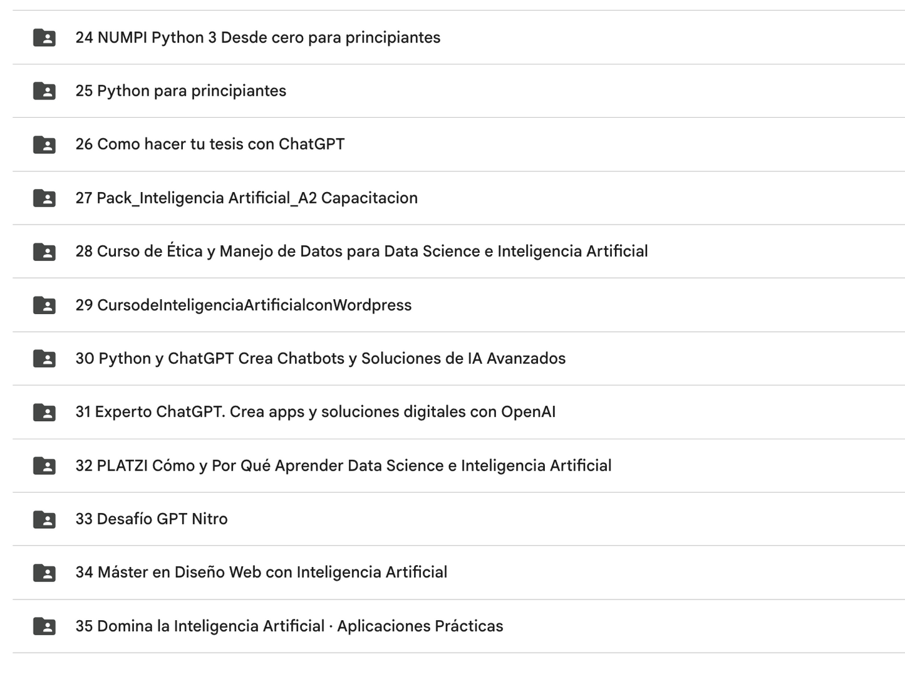Image resolution: width=905 pixels, height=689 pixels.
Task: Click the shared folder icon for '30 Python y ChatGPT'
Action: 44,359
